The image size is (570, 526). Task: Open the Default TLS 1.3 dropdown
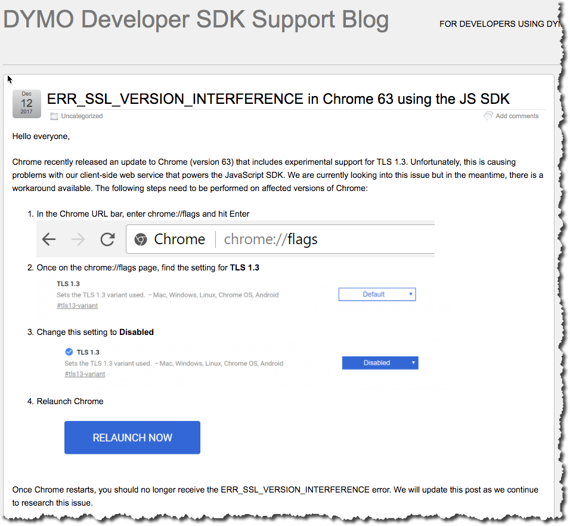coord(377,294)
